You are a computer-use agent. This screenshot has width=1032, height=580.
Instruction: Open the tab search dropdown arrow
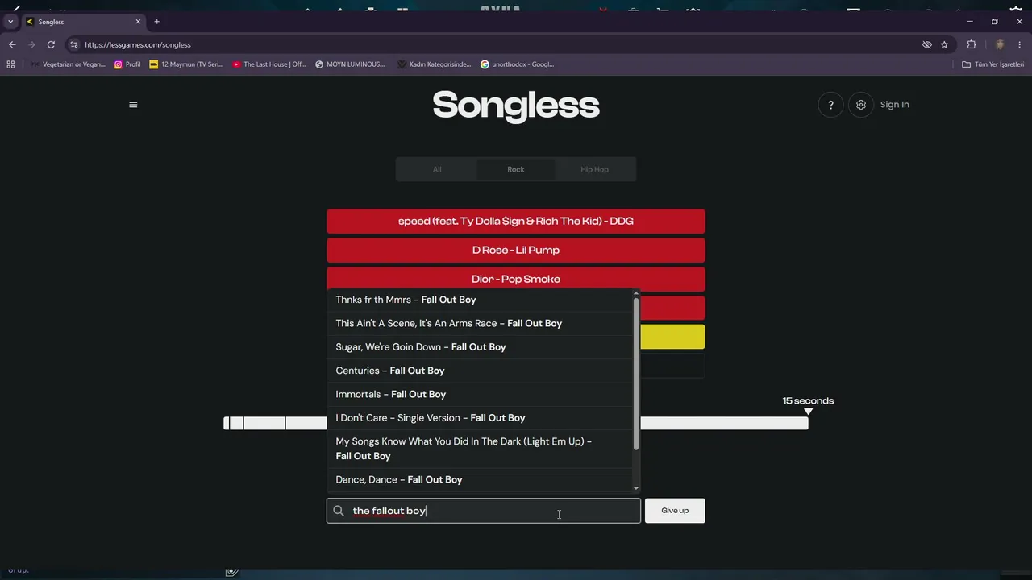click(x=10, y=22)
